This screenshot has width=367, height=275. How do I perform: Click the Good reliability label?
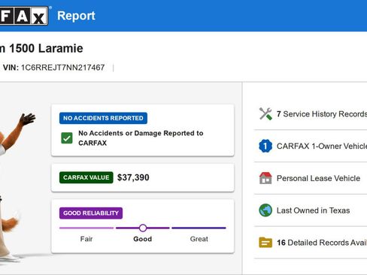click(x=143, y=239)
